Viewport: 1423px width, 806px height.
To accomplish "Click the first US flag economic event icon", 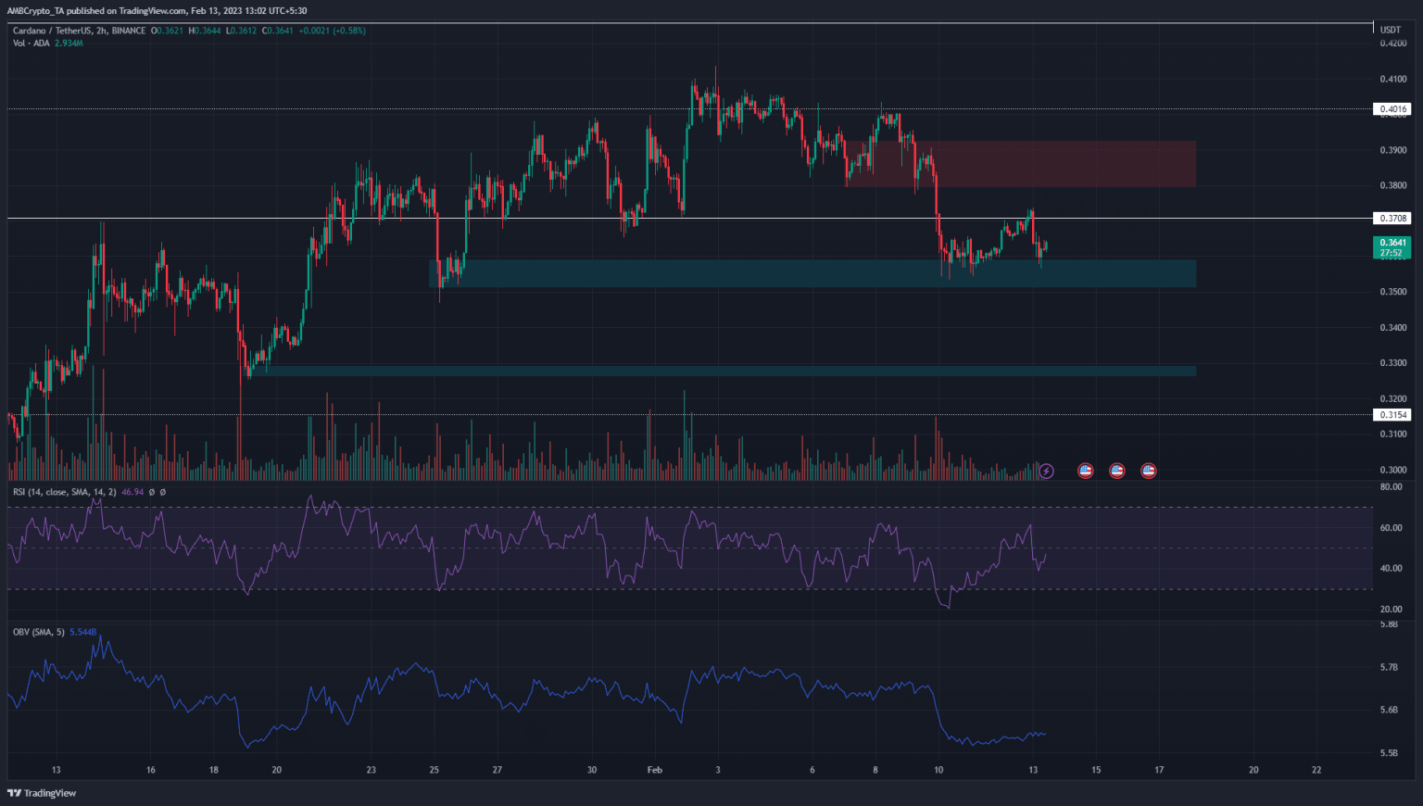I will point(1086,471).
